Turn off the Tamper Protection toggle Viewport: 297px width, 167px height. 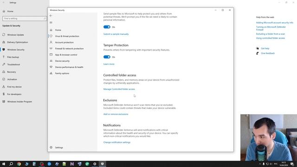107,57
